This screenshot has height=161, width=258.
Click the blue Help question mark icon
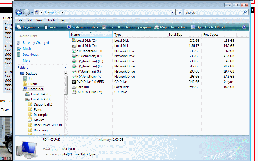click(x=244, y=27)
